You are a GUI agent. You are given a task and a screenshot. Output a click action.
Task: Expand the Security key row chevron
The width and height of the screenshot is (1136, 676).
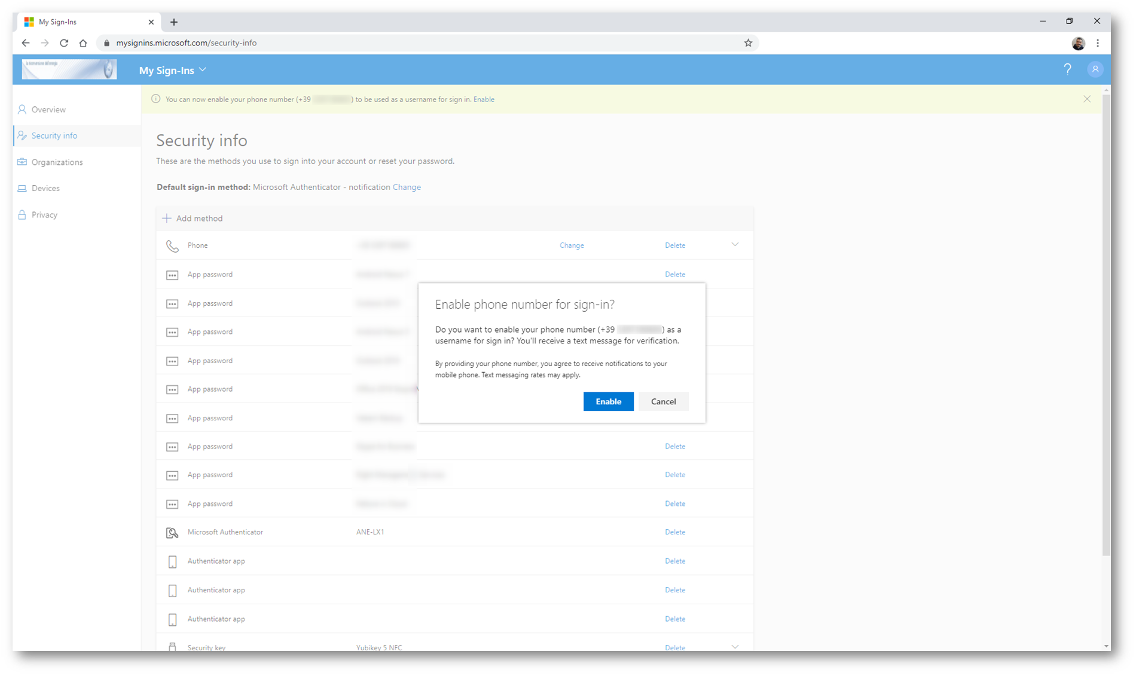point(735,647)
